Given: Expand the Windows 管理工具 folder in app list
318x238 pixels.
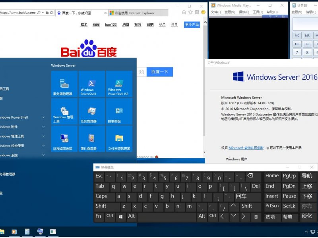Looking at the screenshot, I should point(43,136).
